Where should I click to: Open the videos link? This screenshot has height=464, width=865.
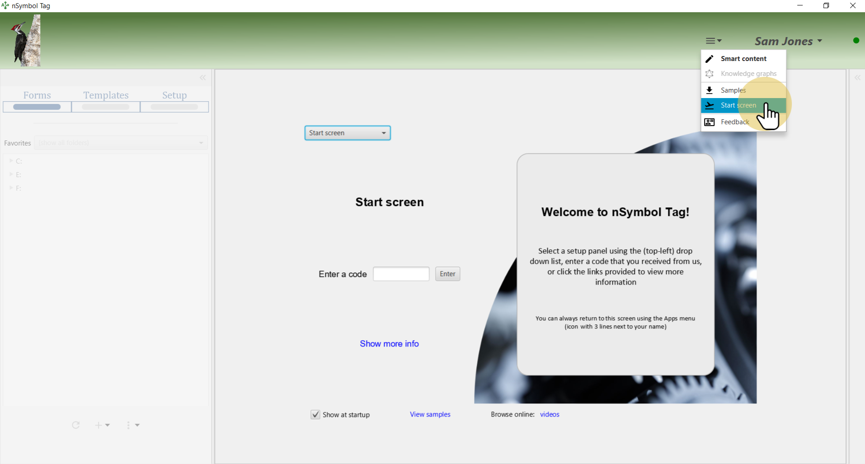click(x=550, y=414)
